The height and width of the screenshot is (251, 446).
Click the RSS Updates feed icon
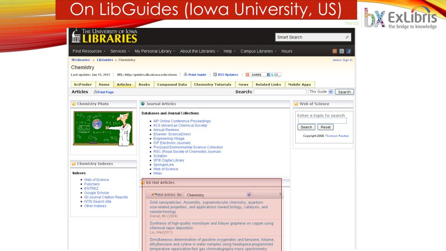(x=215, y=75)
